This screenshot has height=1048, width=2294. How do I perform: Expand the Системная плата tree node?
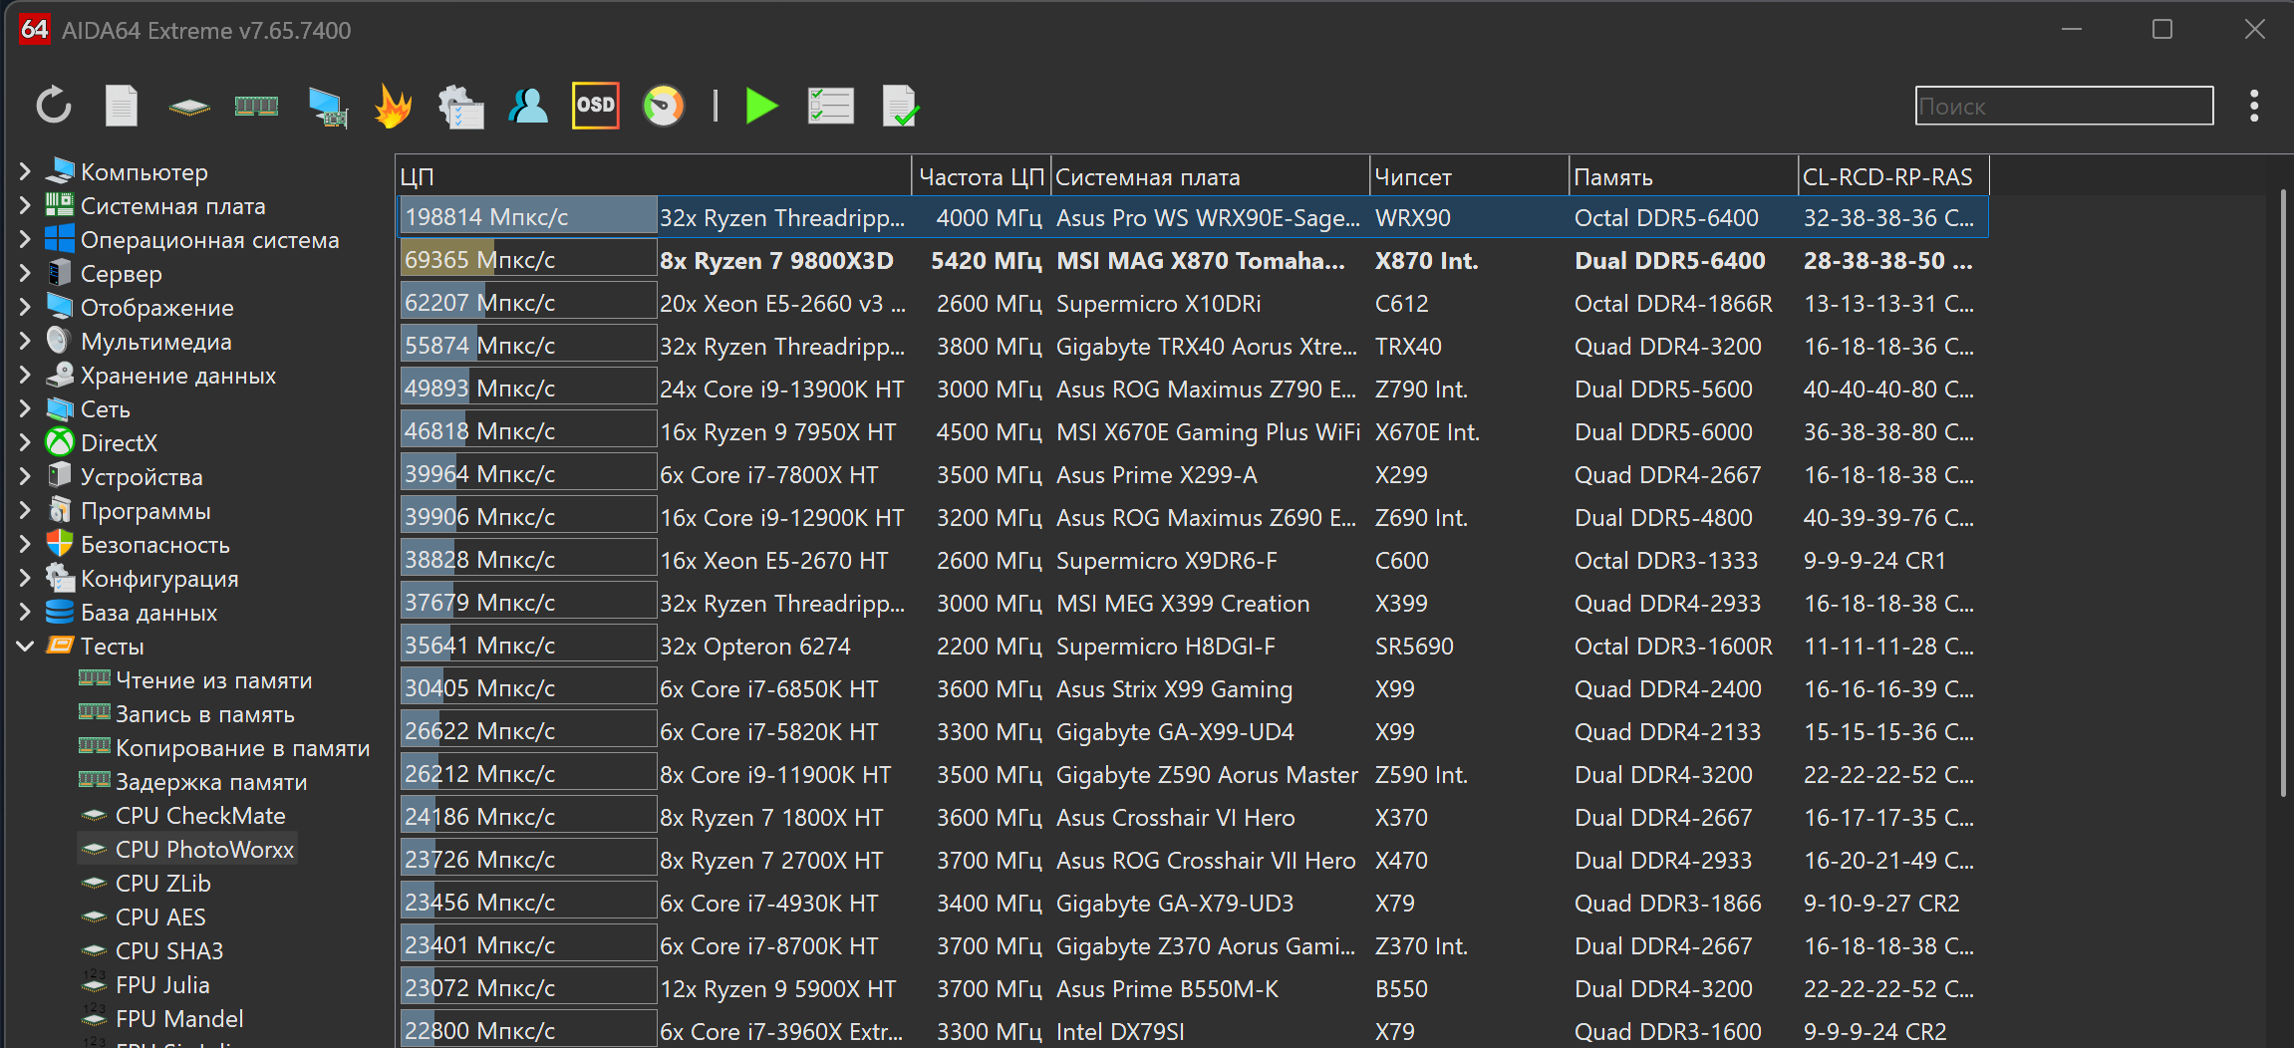click(25, 205)
